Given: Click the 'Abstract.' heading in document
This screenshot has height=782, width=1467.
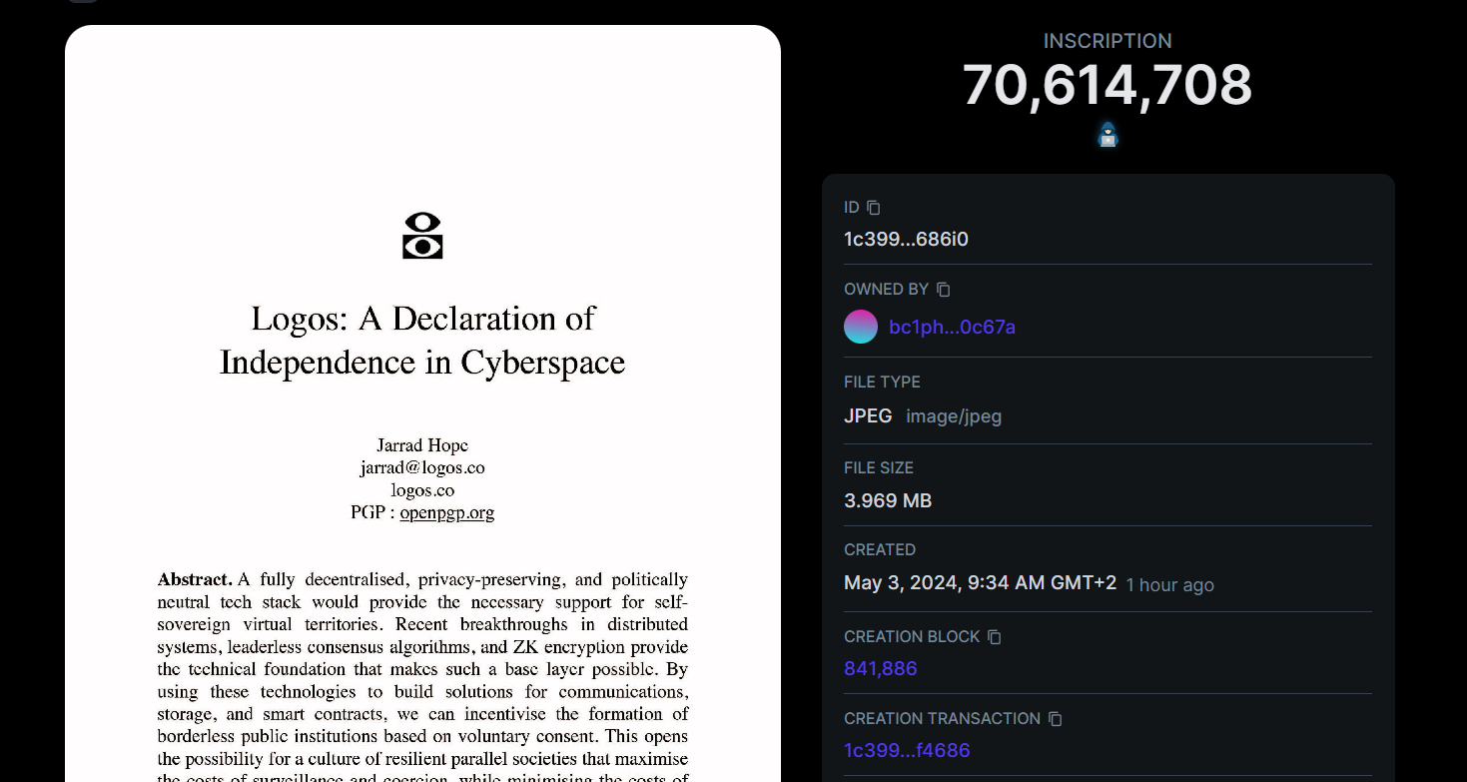Looking at the screenshot, I should tap(195, 579).
